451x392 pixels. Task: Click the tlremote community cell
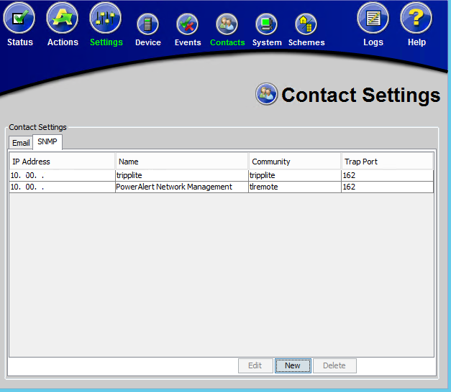[x=295, y=187]
